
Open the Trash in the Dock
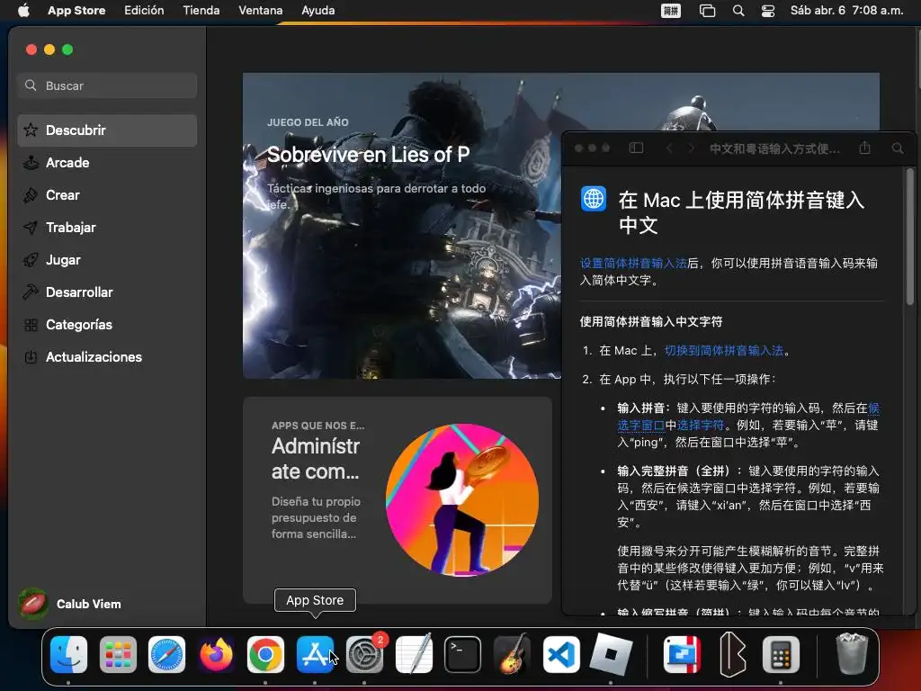(x=852, y=654)
